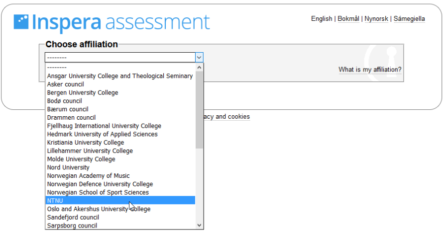Viewport: 443px width, 233px height.
Task: Open the What is my affiliation link
Action: pyautogui.click(x=370, y=70)
